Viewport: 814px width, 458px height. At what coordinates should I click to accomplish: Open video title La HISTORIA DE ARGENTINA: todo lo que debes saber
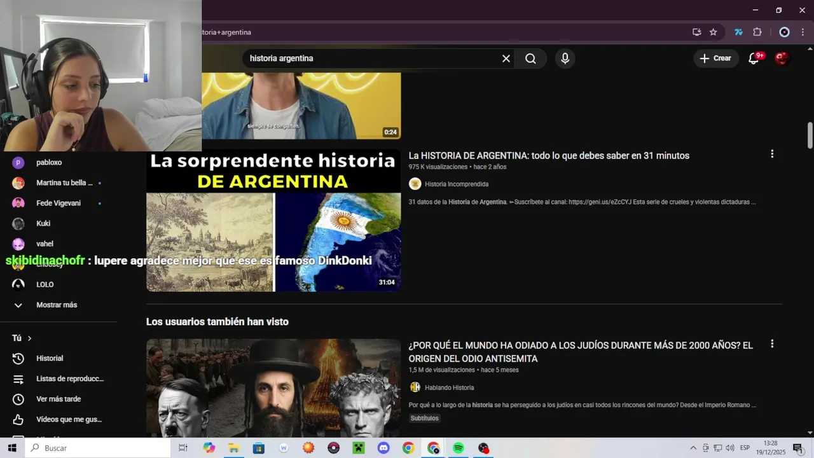[x=549, y=156]
